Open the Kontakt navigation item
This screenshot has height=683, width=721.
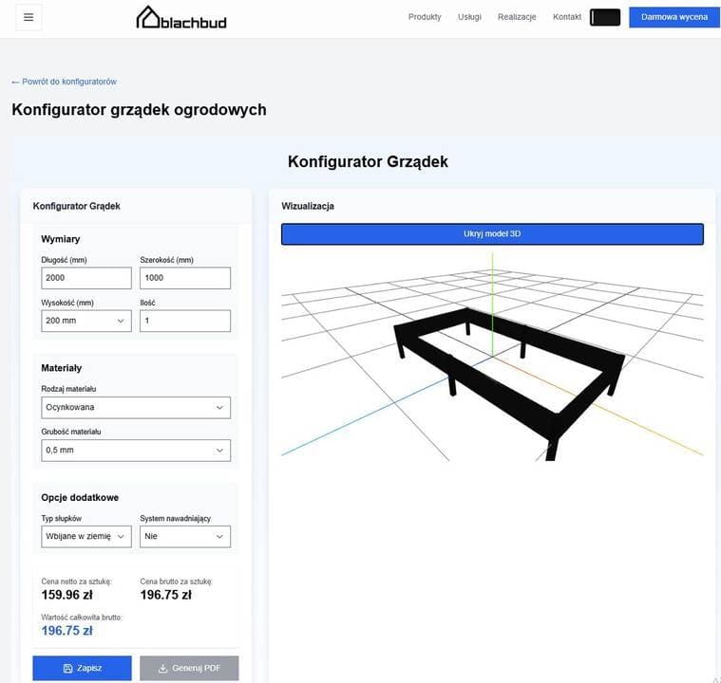tap(567, 17)
